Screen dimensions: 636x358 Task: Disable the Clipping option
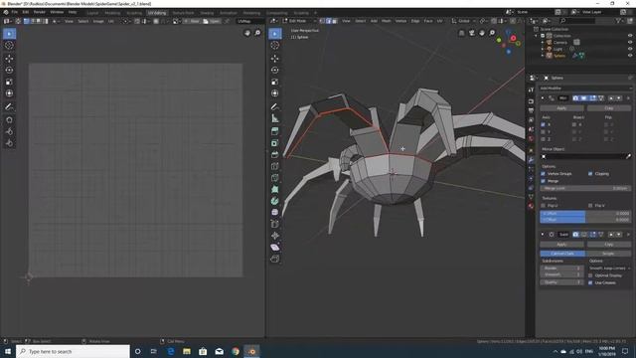[590, 174]
